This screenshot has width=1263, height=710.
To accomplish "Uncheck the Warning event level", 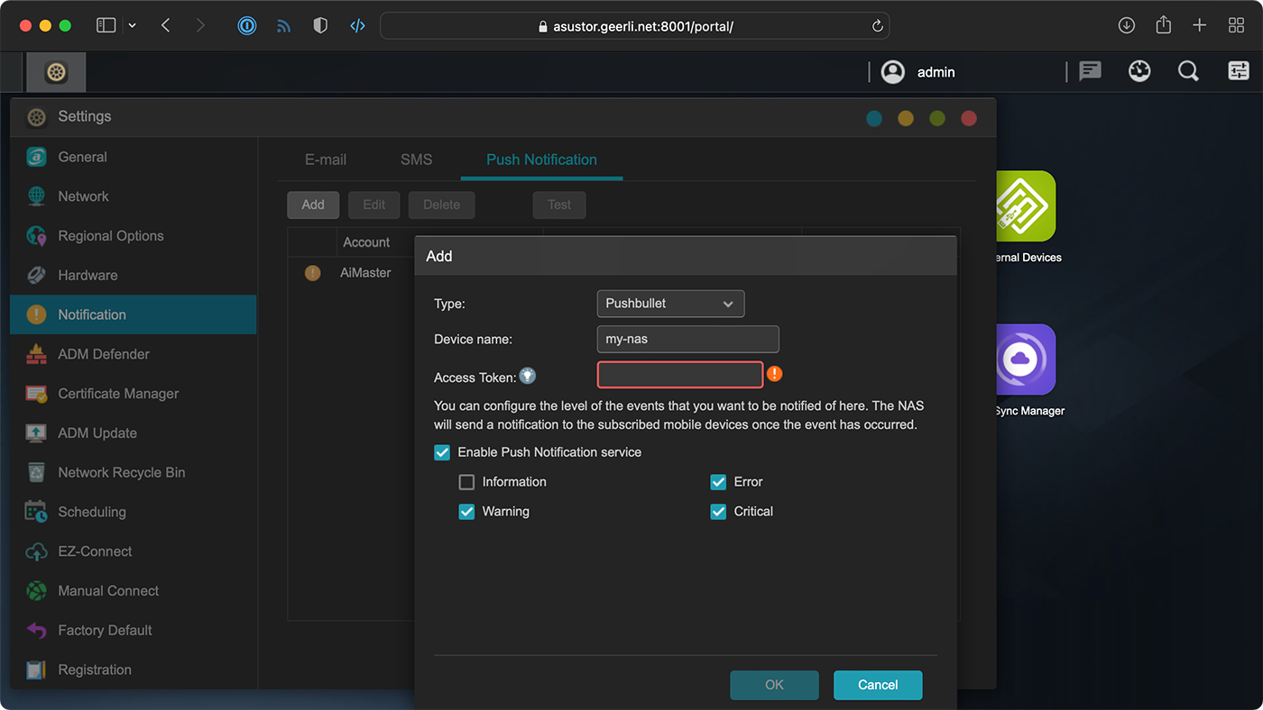I will (466, 512).
